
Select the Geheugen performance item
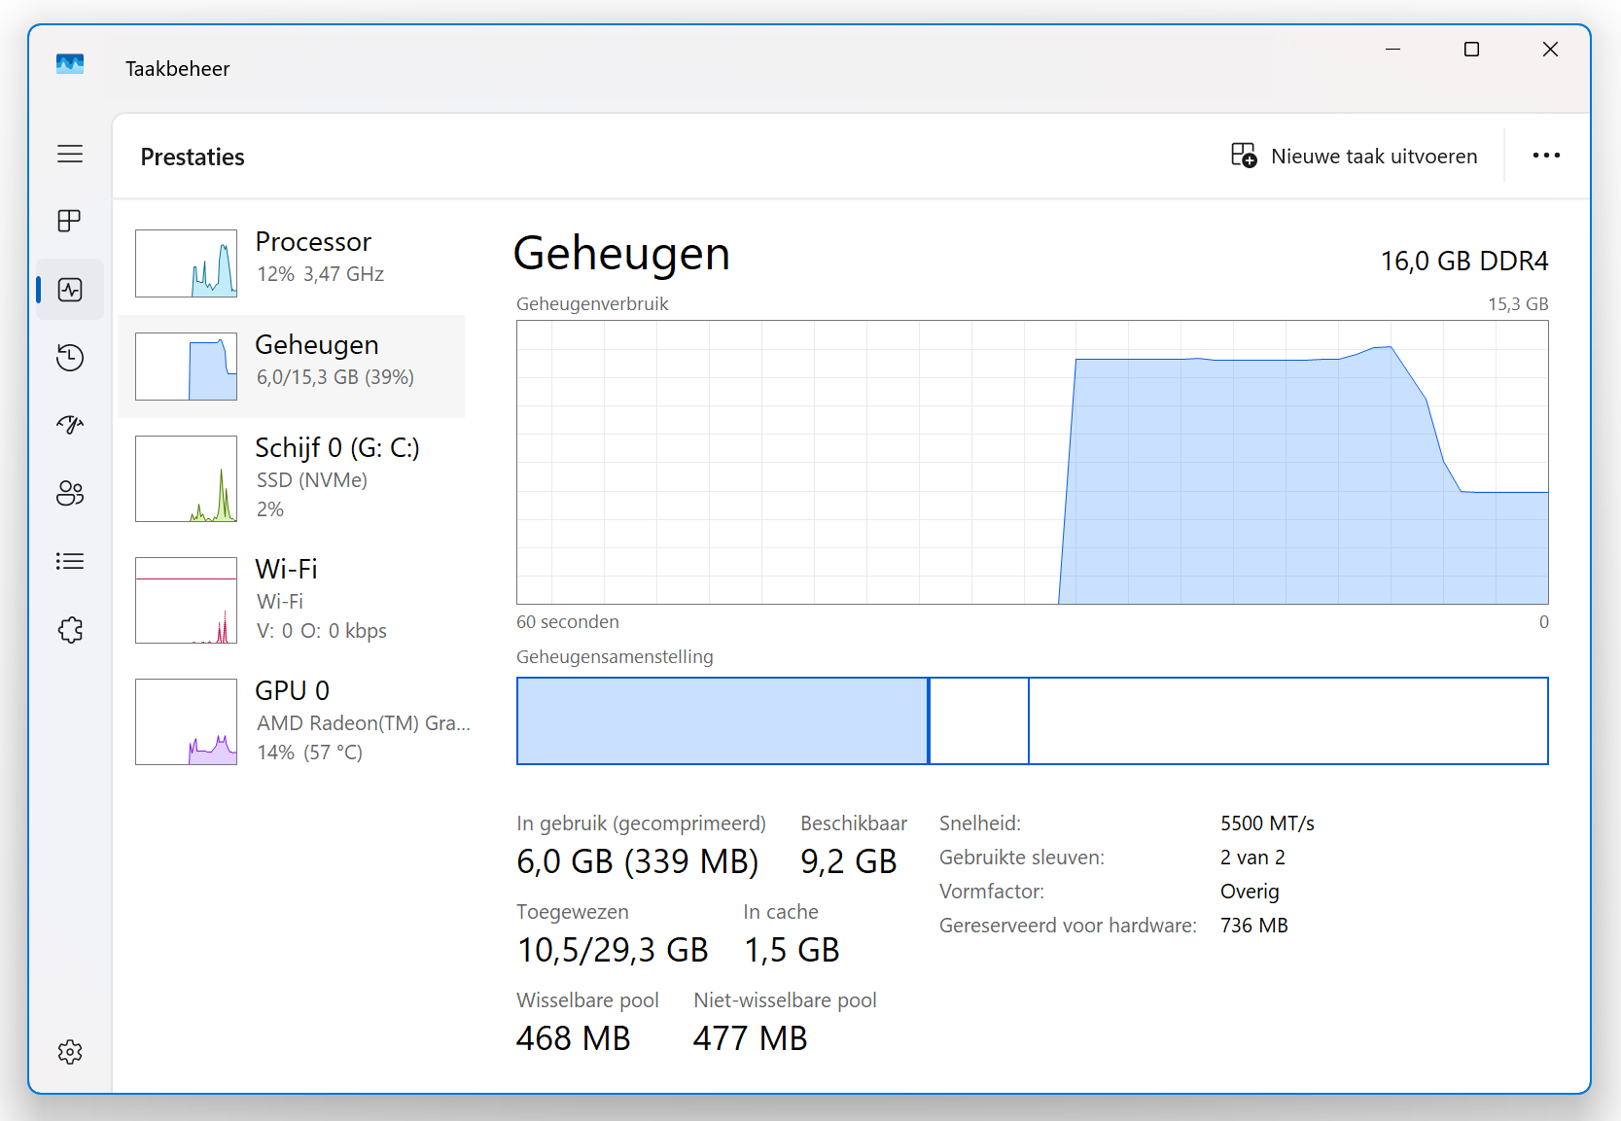291,367
